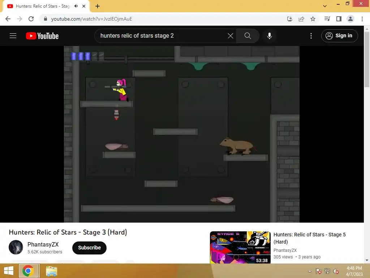Show hidden tray icons arrow

tap(310, 271)
